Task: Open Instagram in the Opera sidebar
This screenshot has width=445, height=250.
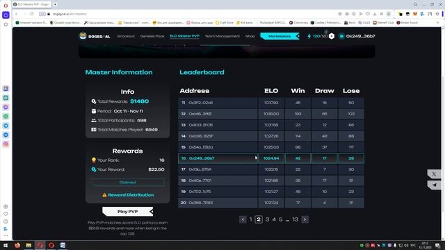Action: pos(6,144)
